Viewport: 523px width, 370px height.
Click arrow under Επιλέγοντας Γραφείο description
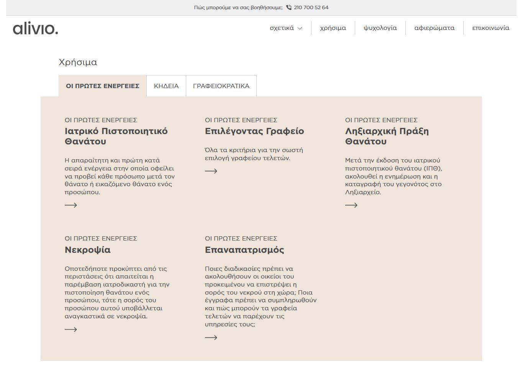[211, 171]
